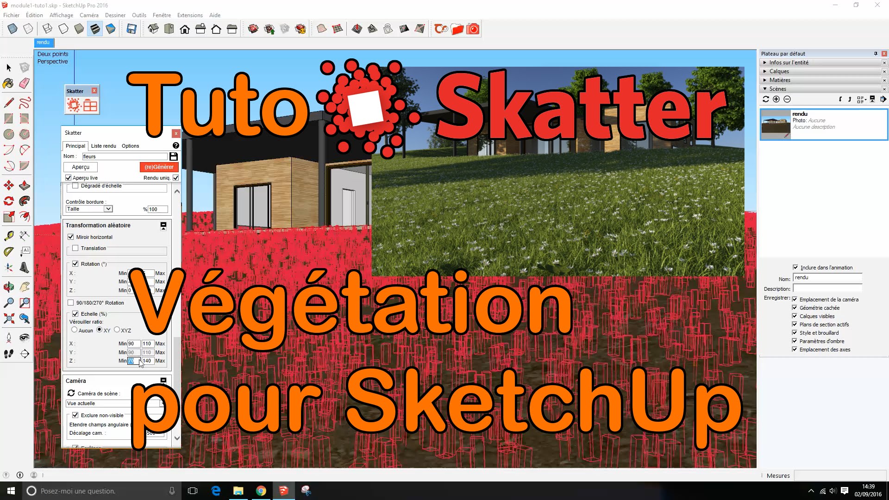Select the 3D Text tool
Image resolution: width=889 pixels, height=500 pixels.
(25, 268)
